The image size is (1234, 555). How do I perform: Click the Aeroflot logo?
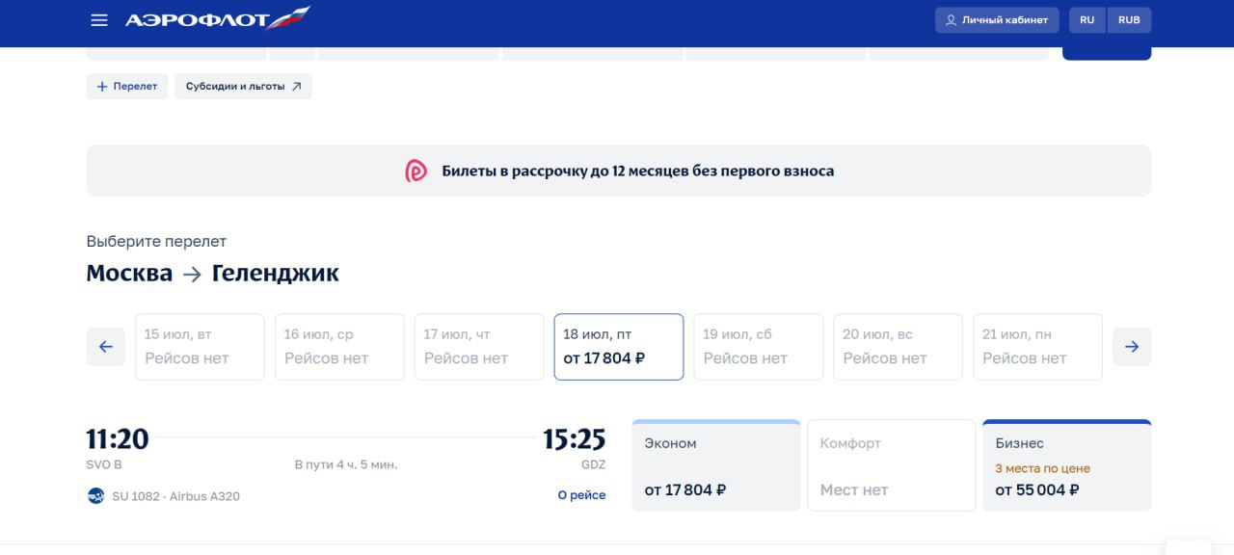tap(218, 19)
